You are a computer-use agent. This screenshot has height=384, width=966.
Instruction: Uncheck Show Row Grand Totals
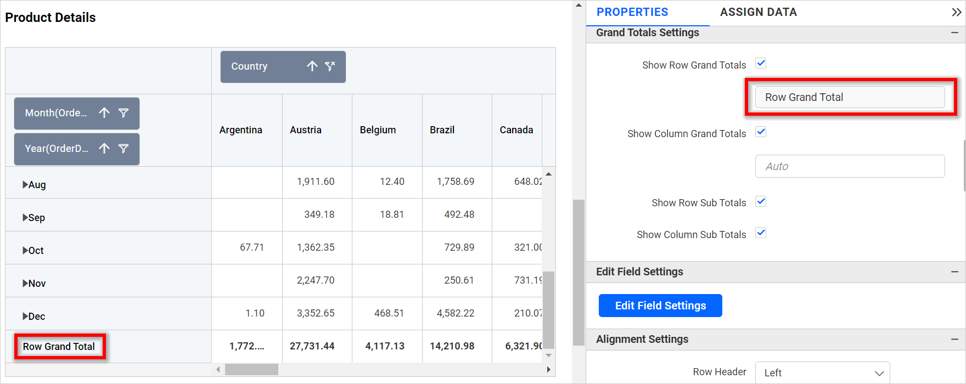point(761,64)
